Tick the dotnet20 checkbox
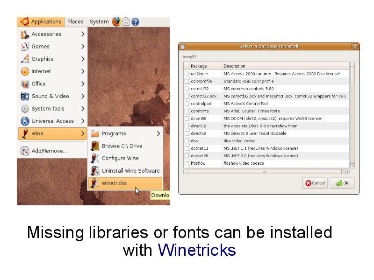The height and width of the screenshot is (280, 374). 187,156
